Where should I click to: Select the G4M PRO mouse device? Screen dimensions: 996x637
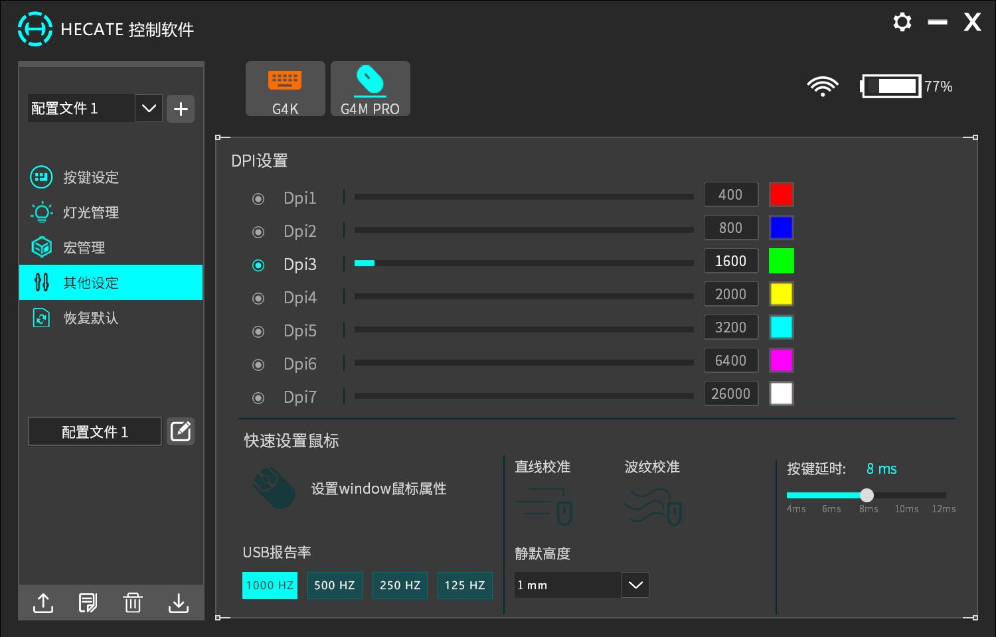[x=370, y=88]
